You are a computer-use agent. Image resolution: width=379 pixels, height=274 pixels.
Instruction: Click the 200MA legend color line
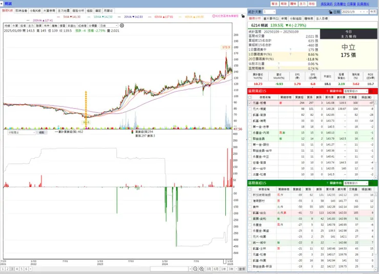[28, 20]
